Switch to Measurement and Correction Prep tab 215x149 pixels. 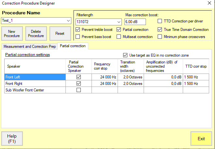[30, 47]
